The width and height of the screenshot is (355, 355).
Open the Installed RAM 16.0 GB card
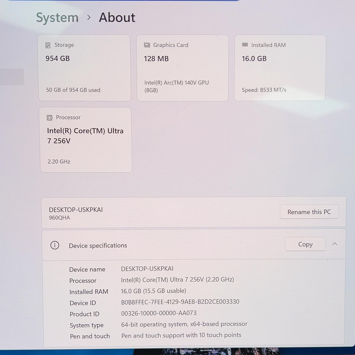pyautogui.click(x=280, y=68)
